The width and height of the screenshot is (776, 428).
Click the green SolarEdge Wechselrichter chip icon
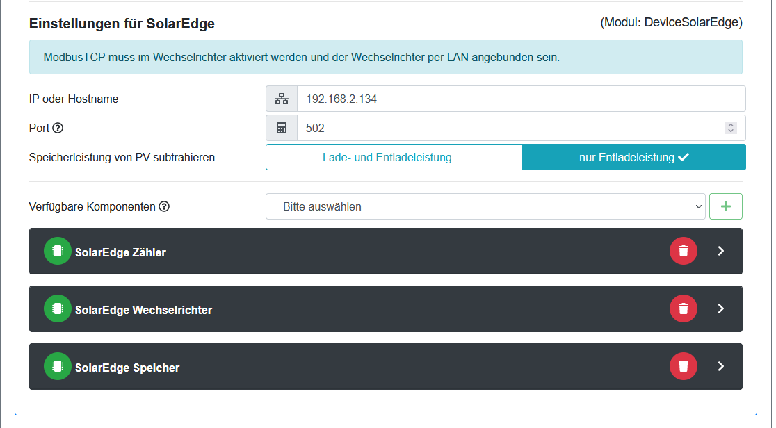[58, 309]
